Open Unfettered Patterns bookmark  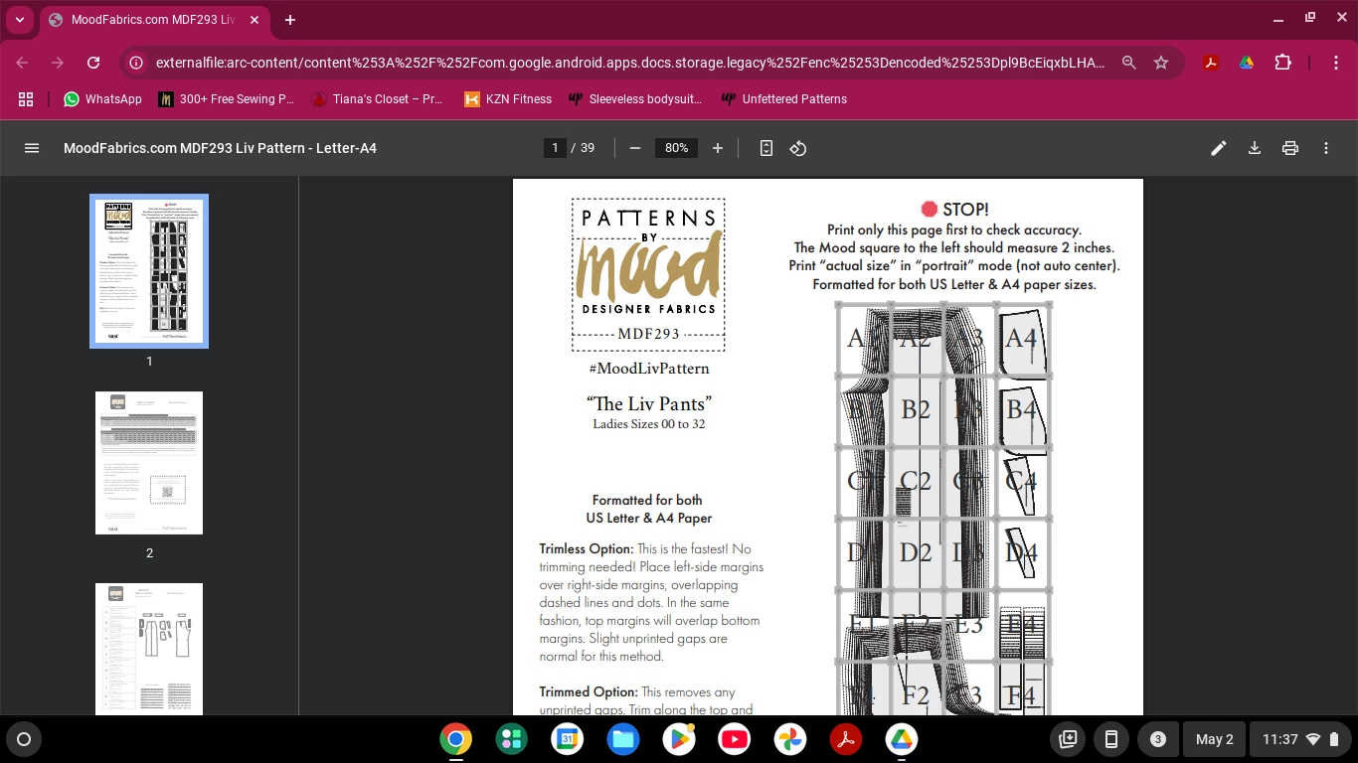tap(784, 99)
